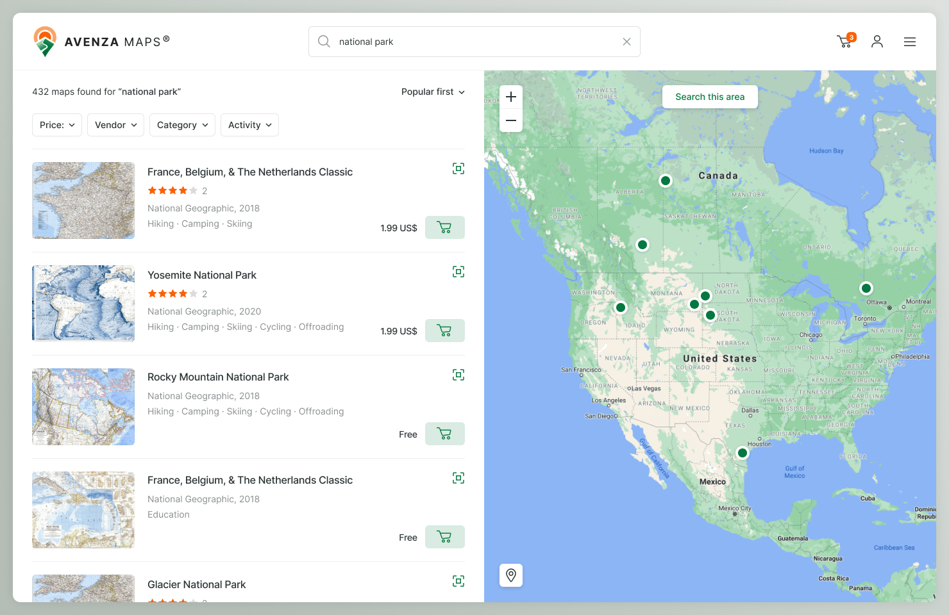Click the Avenza Maps logo
Screen dimensions: 949x615
click(101, 42)
